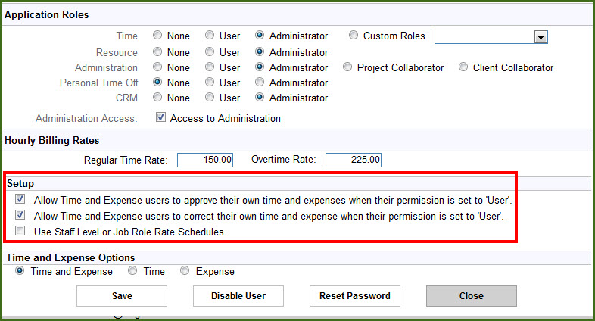The width and height of the screenshot is (595, 321).
Task: Choose Custom Roles radio button
Action: (x=354, y=36)
